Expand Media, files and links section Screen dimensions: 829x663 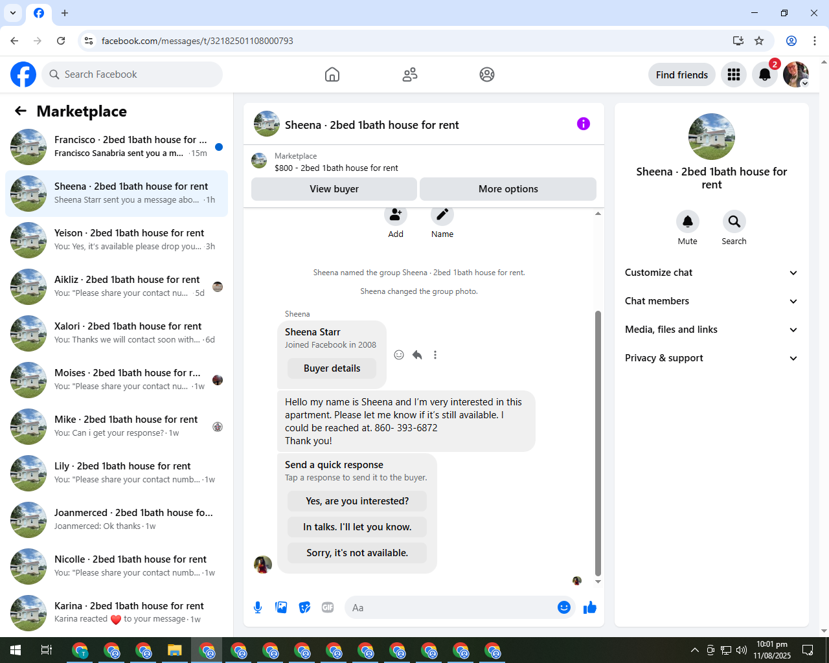711,330
